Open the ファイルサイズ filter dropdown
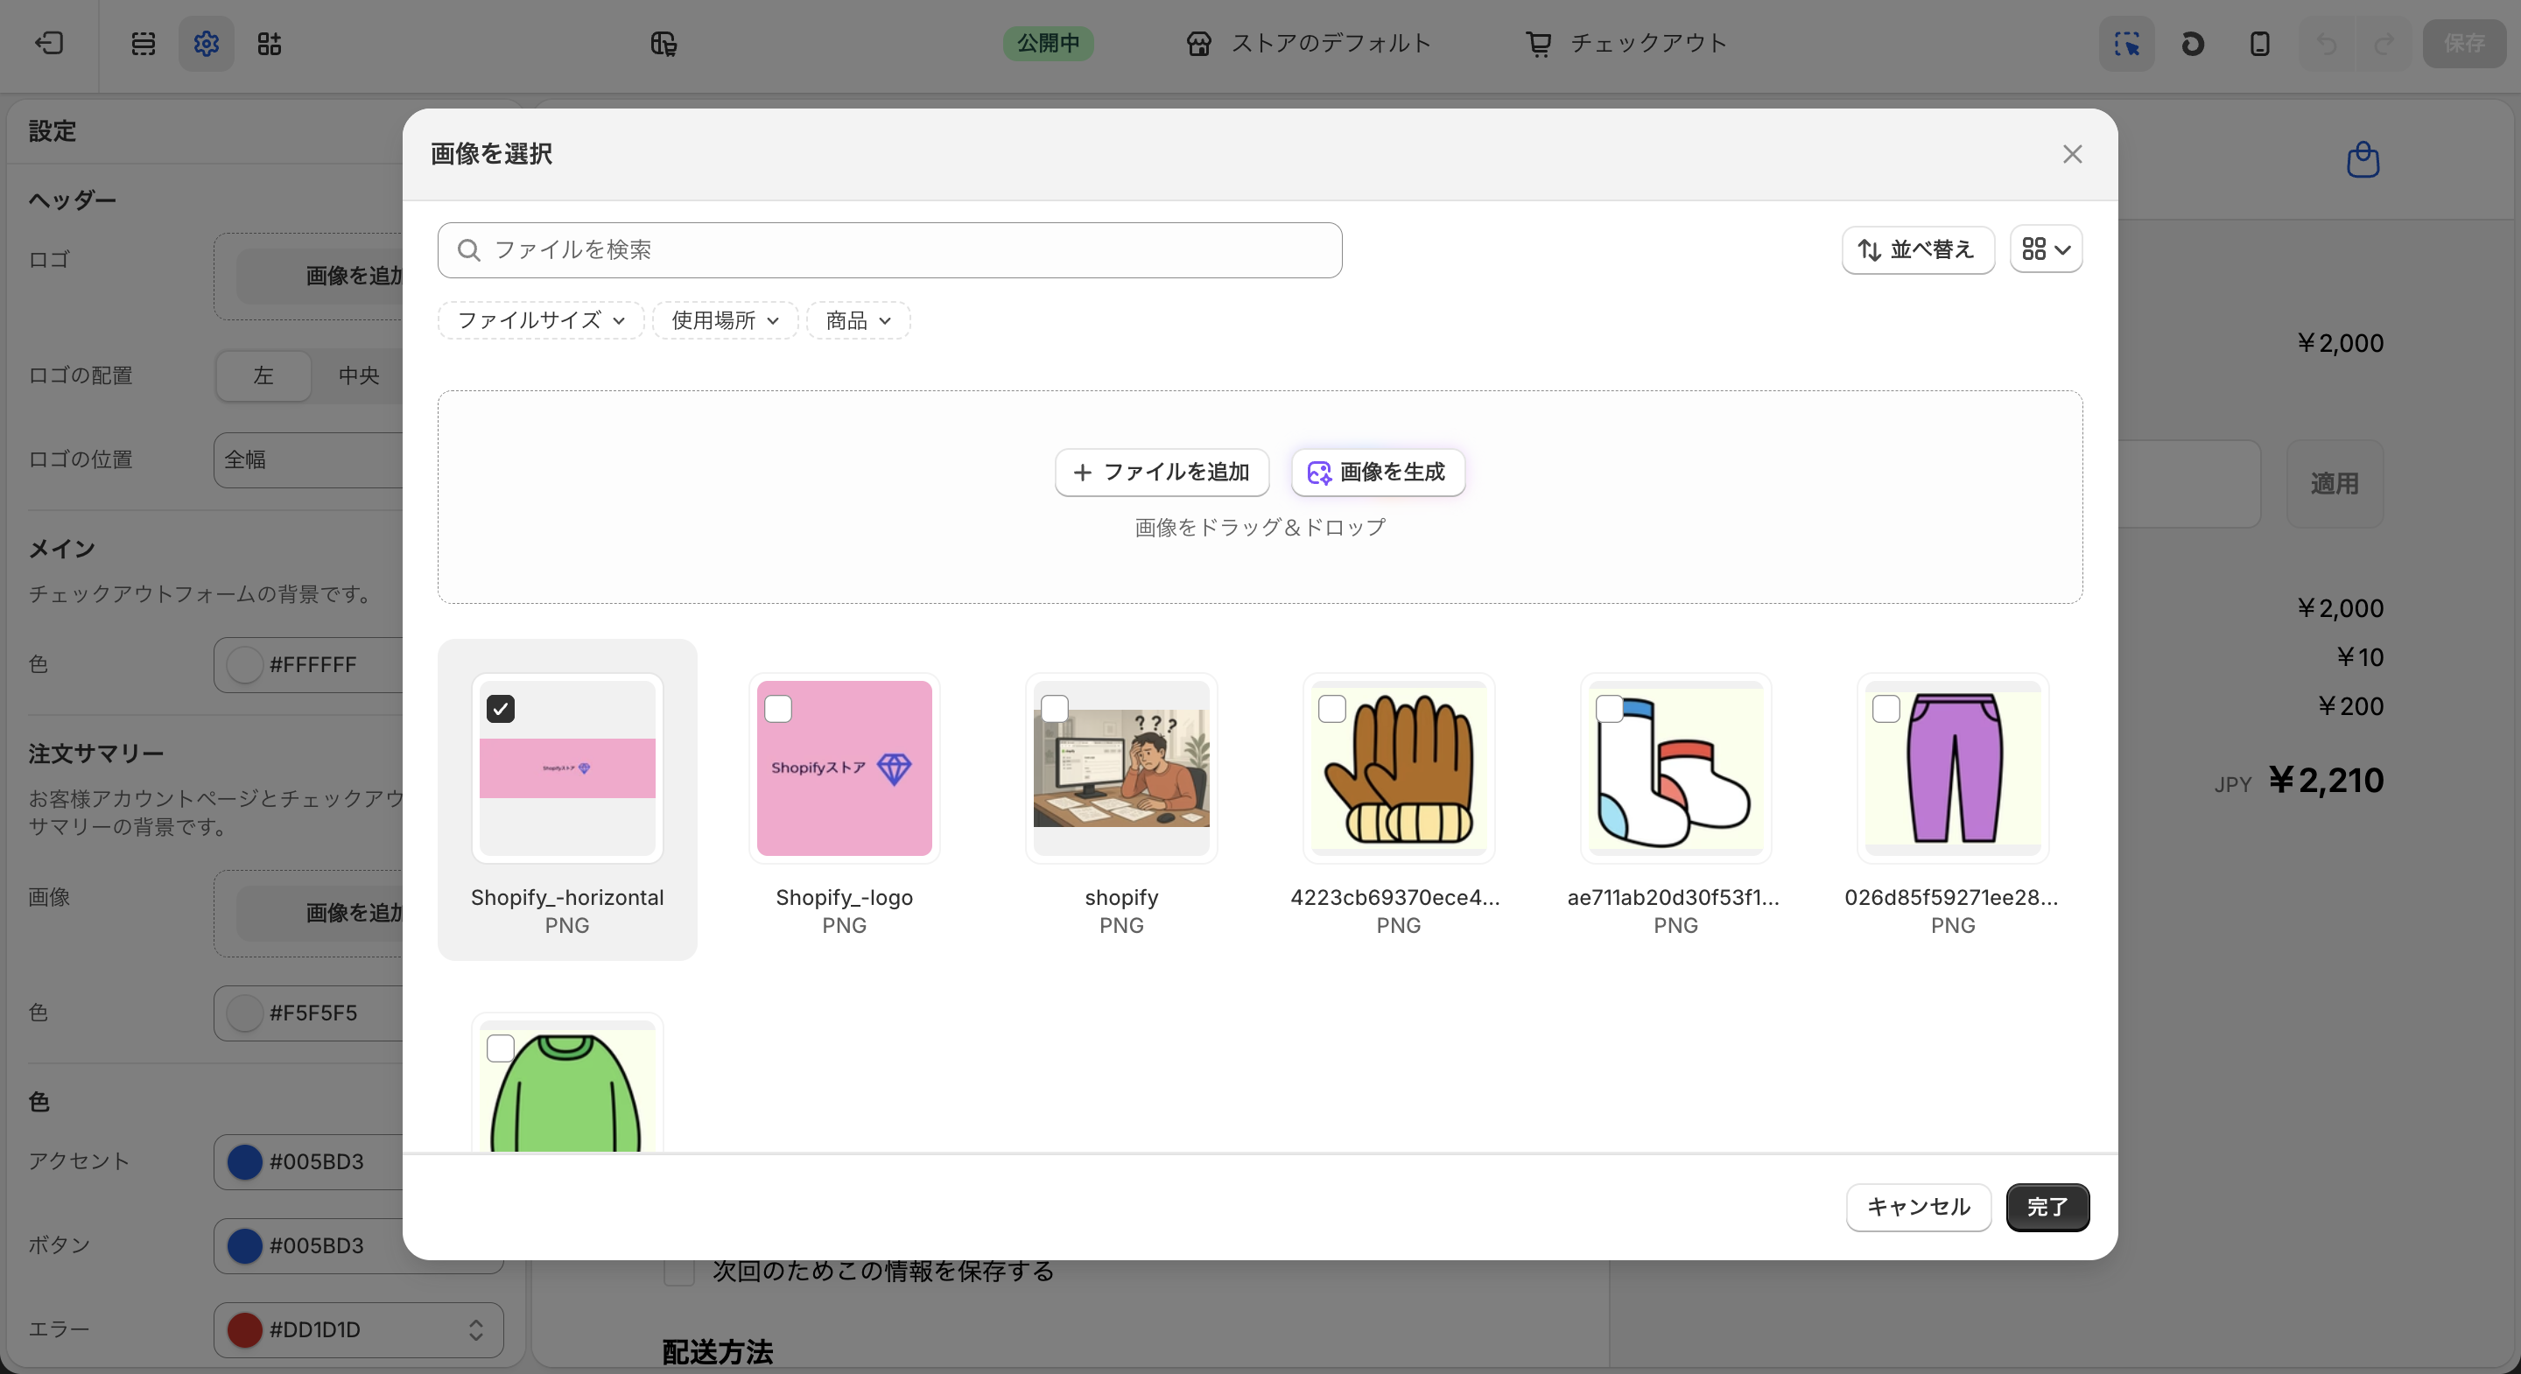The width and height of the screenshot is (2521, 1374). pyautogui.click(x=539, y=320)
